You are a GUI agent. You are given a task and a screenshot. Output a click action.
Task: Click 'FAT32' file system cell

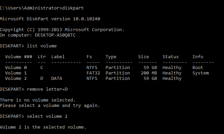click(x=93, y=73)
